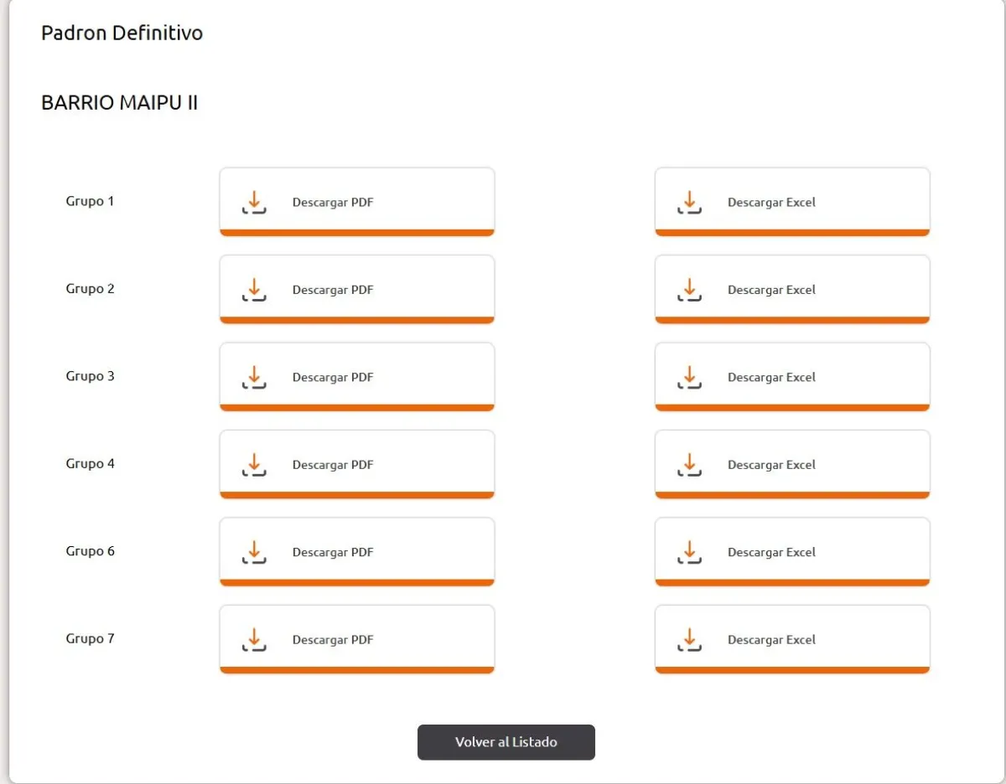This screenshot has width=1006, height=784.
Task: Click the download icon for Grupo 3 Excel
Action: pyautogui.click(x=689, y=377)
